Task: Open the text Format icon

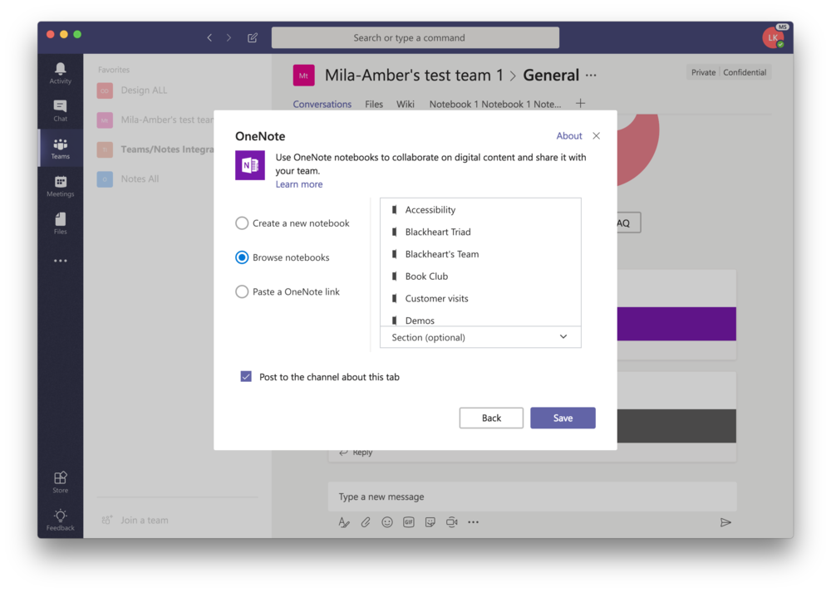Action: 344,522
